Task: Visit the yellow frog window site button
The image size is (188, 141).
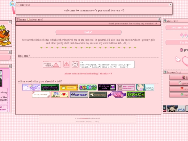Action: point(69,87)
